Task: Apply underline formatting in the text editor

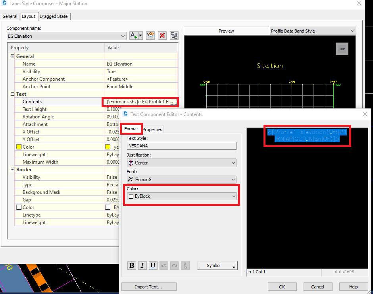Action: [153, 265]
